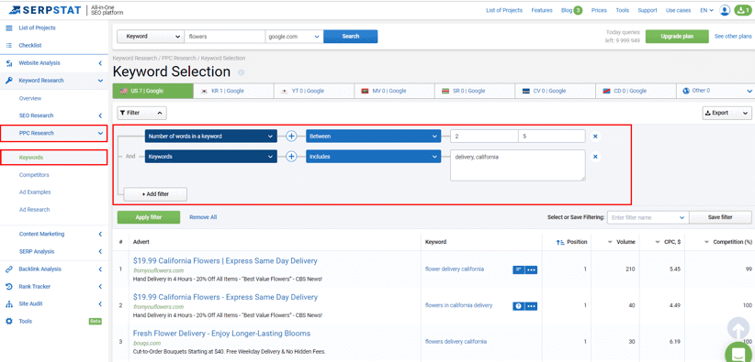Open the Export dropdown

(727, 113)
